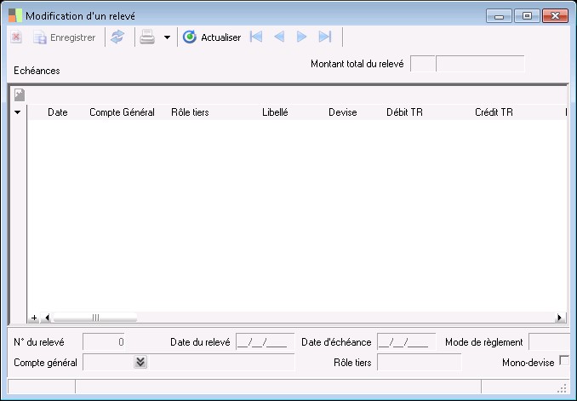Click the horizontal scrollbar thumb

[x=94, y=318]
